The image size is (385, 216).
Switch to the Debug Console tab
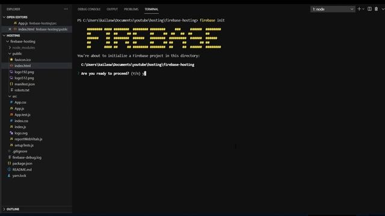pyautogui.click(x=89, y=9)
